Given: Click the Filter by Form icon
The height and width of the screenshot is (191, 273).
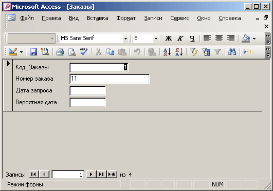Looking at the screenshot, I should [x=206, y=52].
